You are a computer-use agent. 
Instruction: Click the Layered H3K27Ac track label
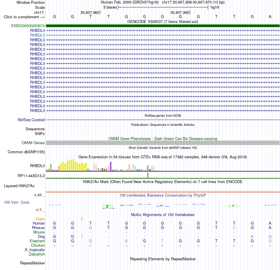[19, 186]
